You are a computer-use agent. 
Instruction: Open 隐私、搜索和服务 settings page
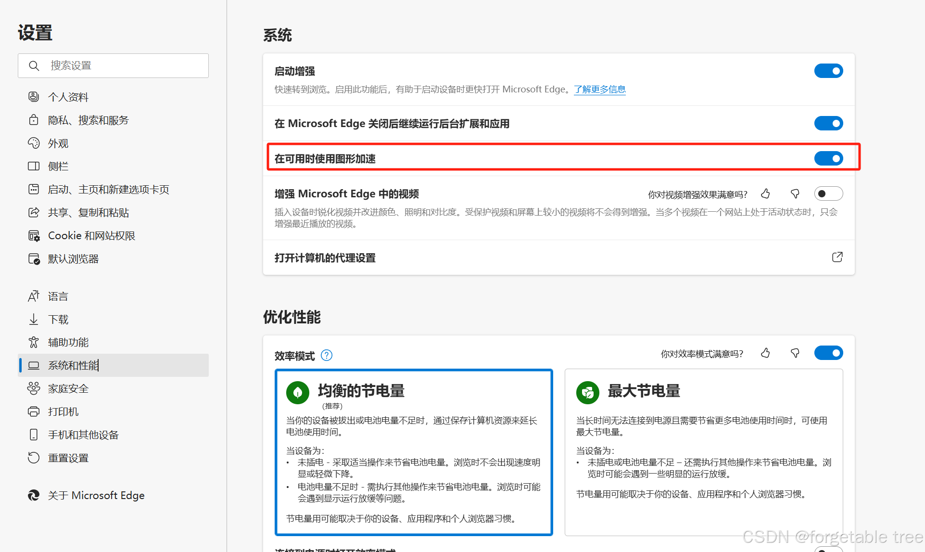(89, 120)
